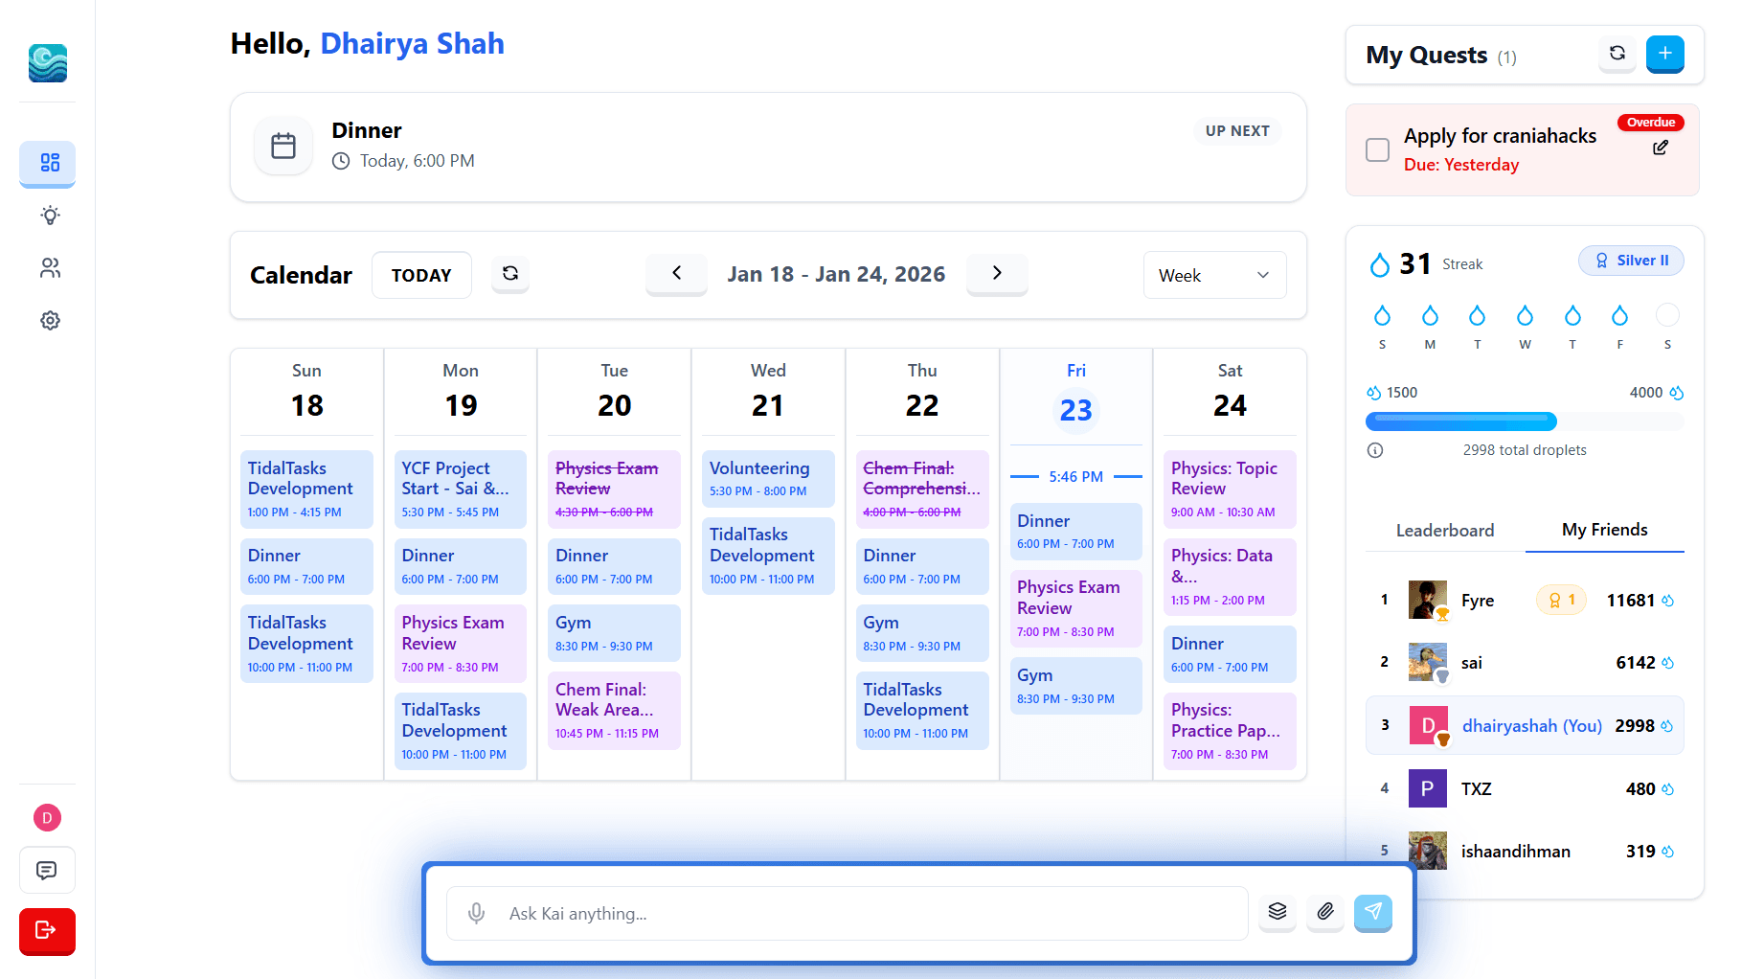Open the friends page from sidebar
The width and height of the screenshot is (1764, 979).
tap(50, 268)
